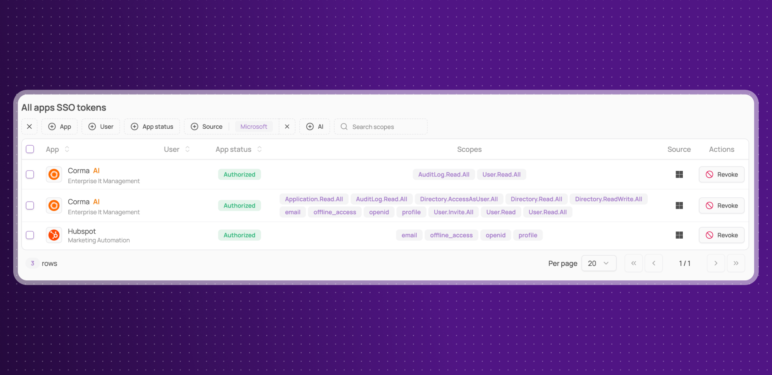Go to the next page arrow
This screenshot has height=375, width=772.
tap(716, 263)
